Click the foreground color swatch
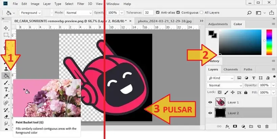Image resolution: width=277 pixels, height=139 pixels. [x=211, y=33]
